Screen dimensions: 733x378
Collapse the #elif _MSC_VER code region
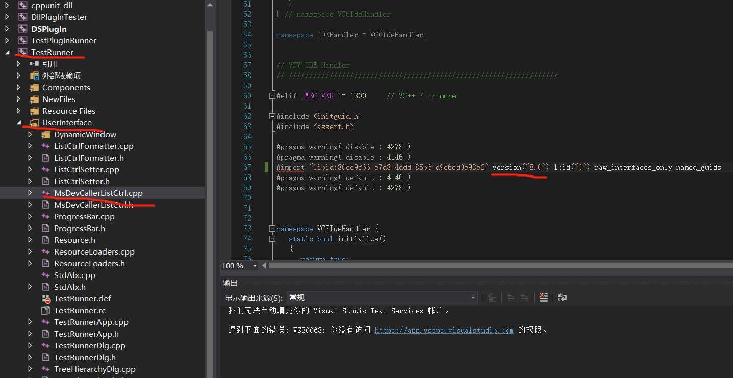coord(272,96)
